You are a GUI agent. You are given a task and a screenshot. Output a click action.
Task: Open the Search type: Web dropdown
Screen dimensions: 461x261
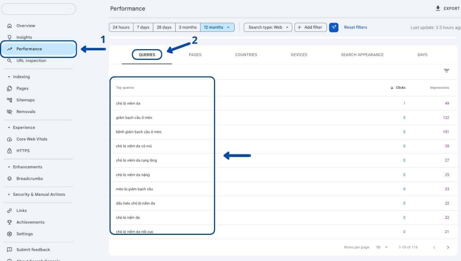(x=268, y=27)
